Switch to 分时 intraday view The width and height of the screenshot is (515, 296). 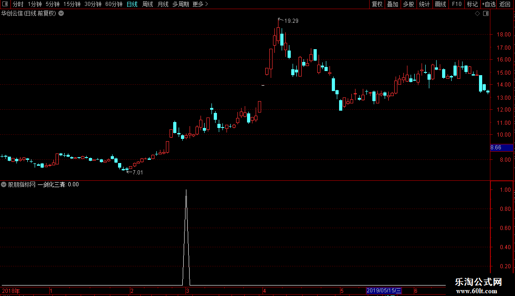tap(18, 4)
